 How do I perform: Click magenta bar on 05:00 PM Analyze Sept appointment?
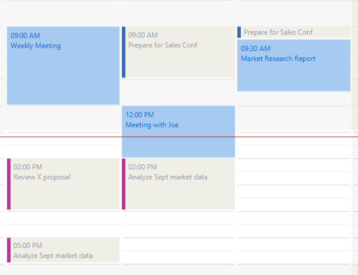tap(9, 250)
